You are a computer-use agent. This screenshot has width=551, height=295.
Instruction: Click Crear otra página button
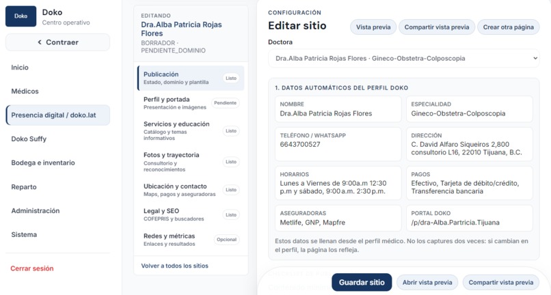coord(508,27)
